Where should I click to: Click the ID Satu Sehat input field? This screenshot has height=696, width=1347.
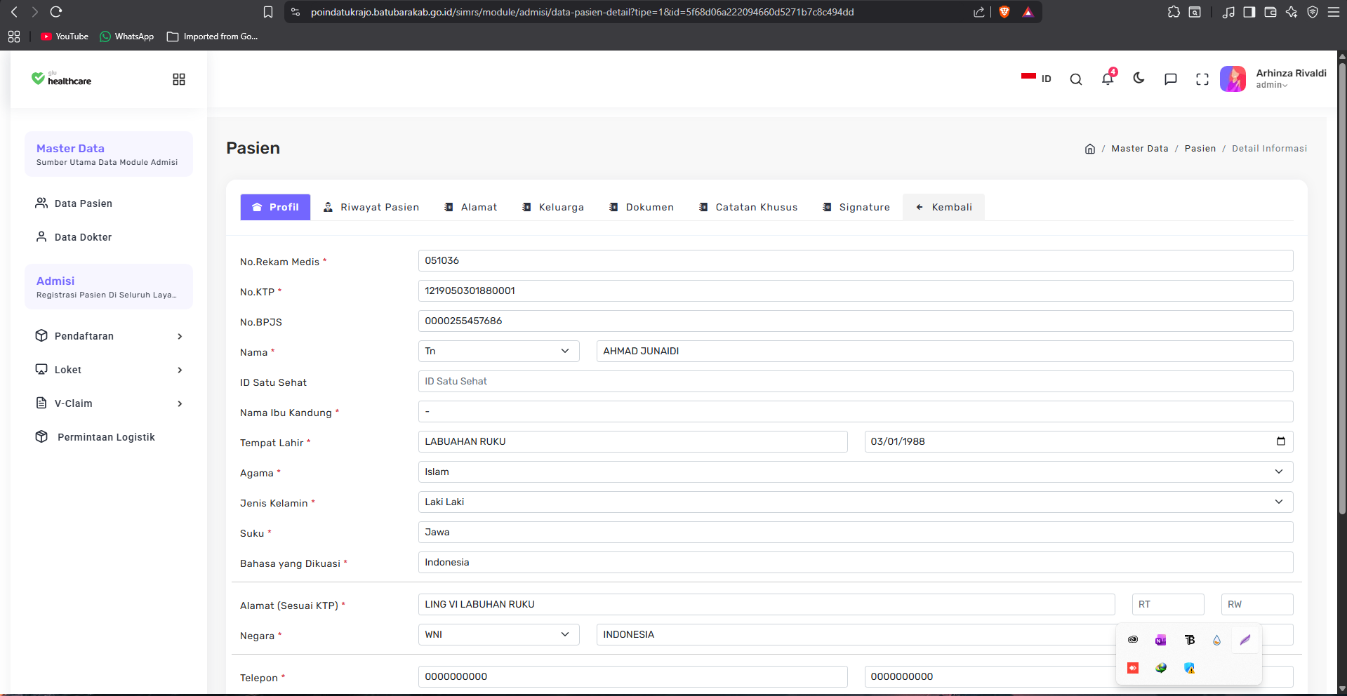(x=856, y=382)
